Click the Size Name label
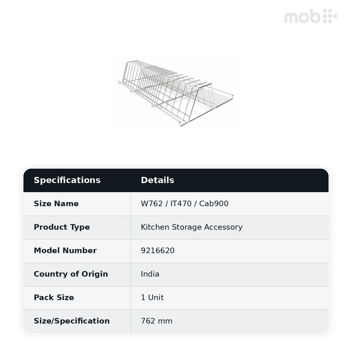352x352 pixels. click(56, 204)
